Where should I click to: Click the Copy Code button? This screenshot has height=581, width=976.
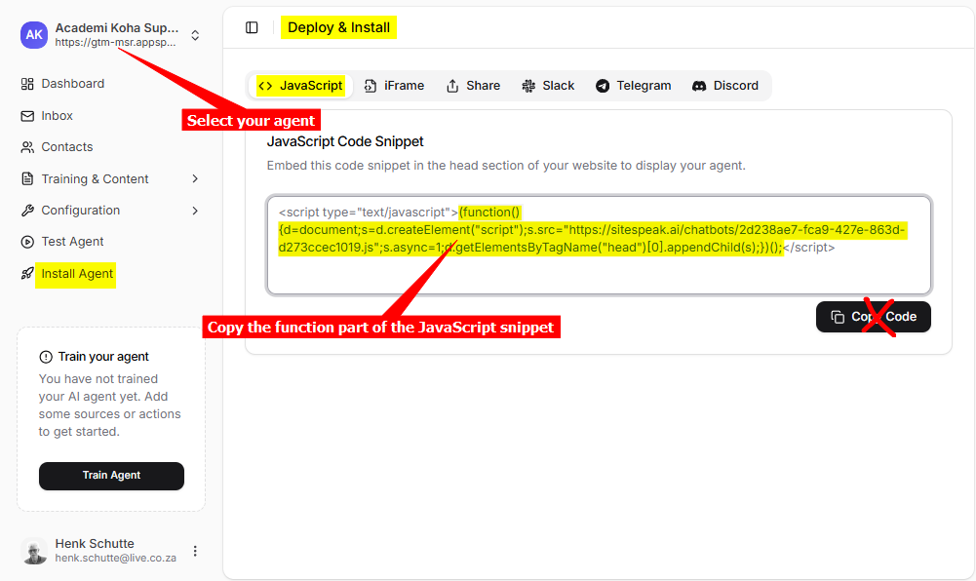(874, 317)
